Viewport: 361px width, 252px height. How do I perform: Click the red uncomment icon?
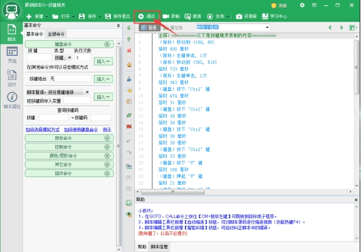pyautogui.click(x=129, y=126)
